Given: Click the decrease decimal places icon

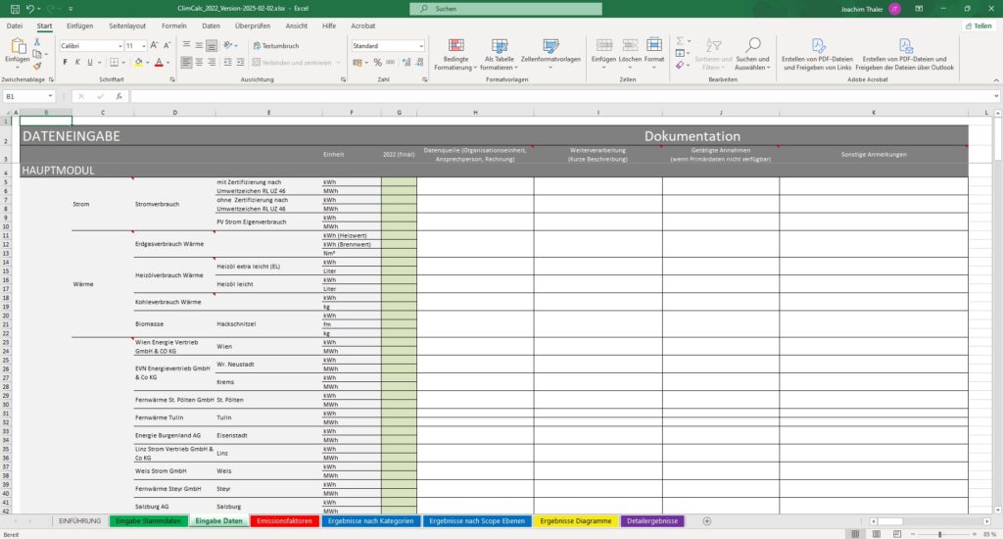Looking at the screenshot, I should [x=419, y=63].
